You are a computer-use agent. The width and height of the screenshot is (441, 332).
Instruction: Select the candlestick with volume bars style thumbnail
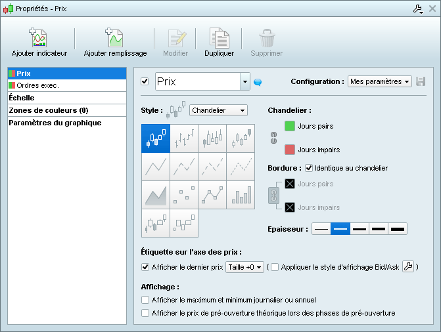coord(212,138)
